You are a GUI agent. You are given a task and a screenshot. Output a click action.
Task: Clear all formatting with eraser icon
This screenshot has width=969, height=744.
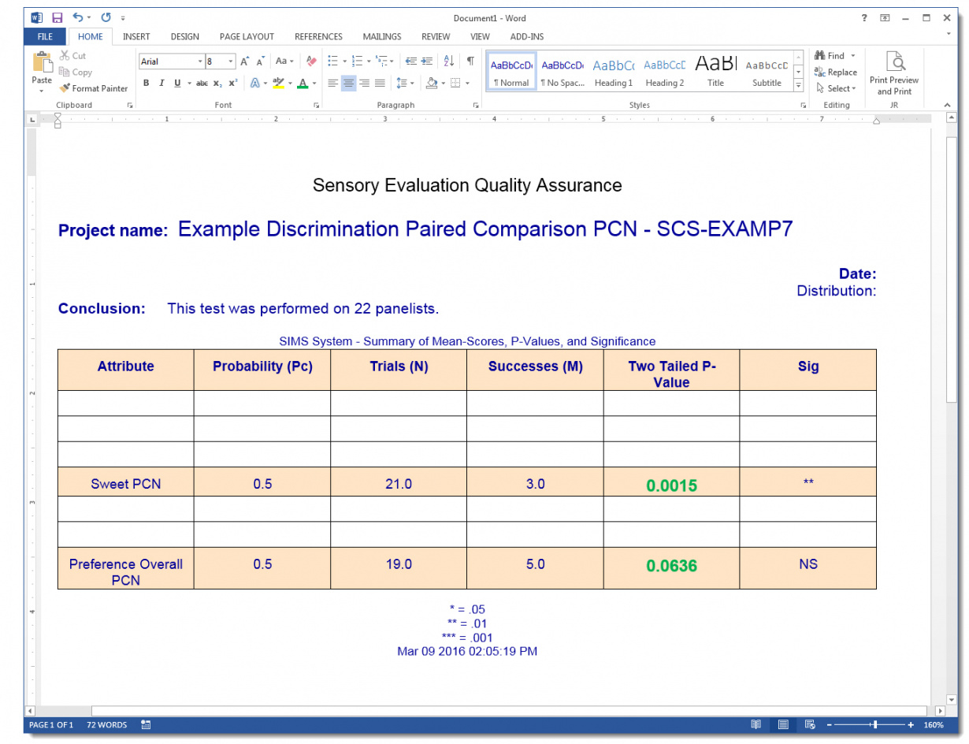(x=311, y=61)
